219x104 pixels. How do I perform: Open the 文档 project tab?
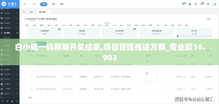pos(158,25)
